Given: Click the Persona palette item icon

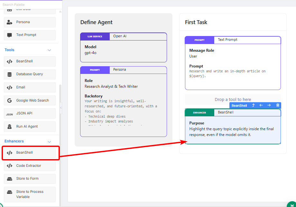Looking at the screenshot, I should (10, 22).
